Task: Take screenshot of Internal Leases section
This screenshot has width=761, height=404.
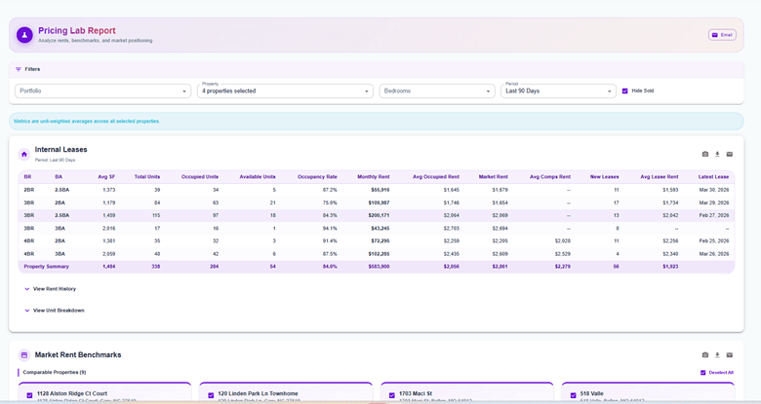Action: click(x=705, y=154)
